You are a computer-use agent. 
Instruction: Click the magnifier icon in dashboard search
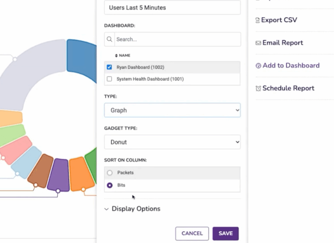(x=109, y=39)
